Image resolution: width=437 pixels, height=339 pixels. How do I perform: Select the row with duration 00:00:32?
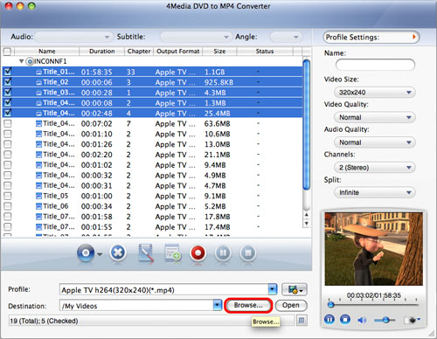click(x=152, y=176)
